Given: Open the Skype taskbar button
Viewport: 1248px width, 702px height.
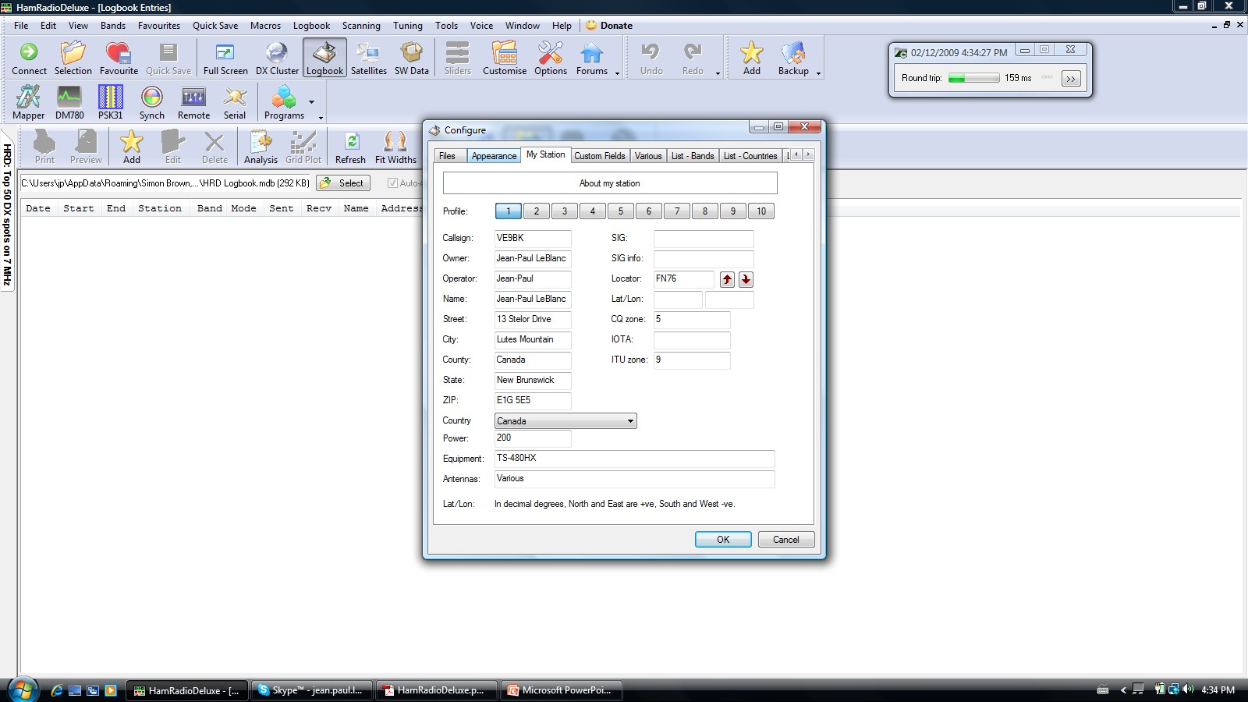Looking at the screenshot, I should (x=314, y=690).
